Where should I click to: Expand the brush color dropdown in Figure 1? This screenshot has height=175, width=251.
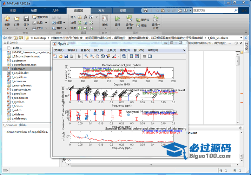click(118, 56)
